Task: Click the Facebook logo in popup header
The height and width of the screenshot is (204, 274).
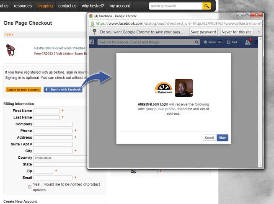Action: tap(92, 42)
